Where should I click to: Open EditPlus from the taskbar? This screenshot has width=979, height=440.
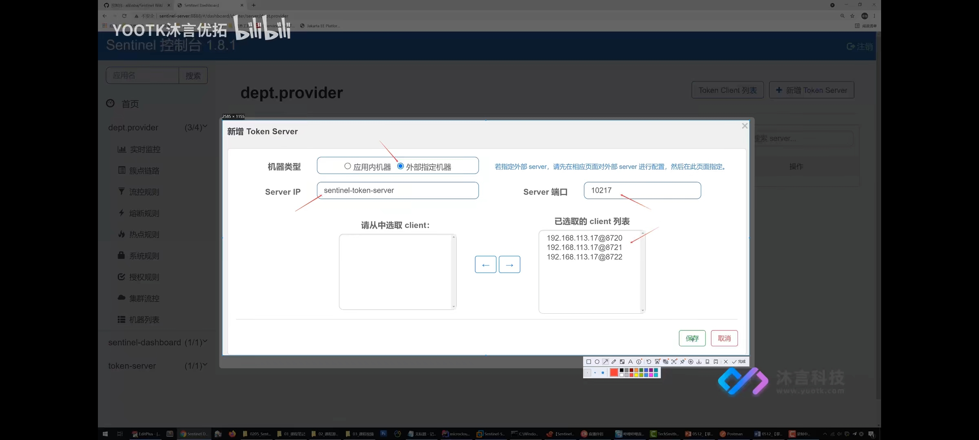tap(146, 434)
